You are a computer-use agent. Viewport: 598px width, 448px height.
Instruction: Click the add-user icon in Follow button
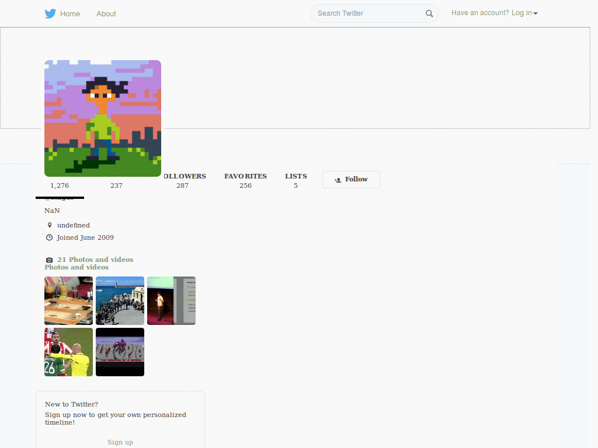[x=338, y=180]
